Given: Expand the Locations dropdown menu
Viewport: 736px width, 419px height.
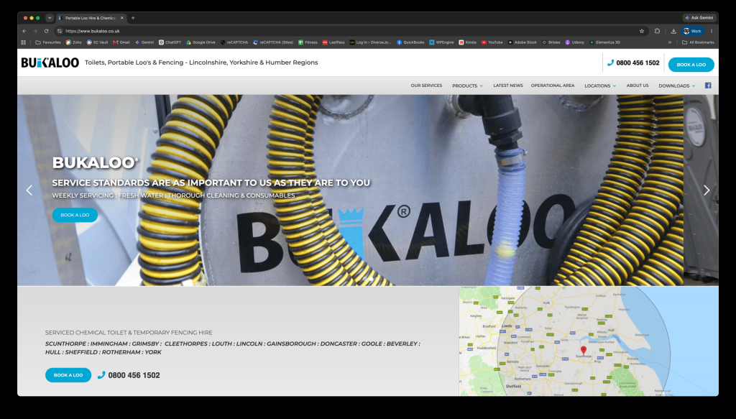Looking at the screenshot, I should point(600,86).
